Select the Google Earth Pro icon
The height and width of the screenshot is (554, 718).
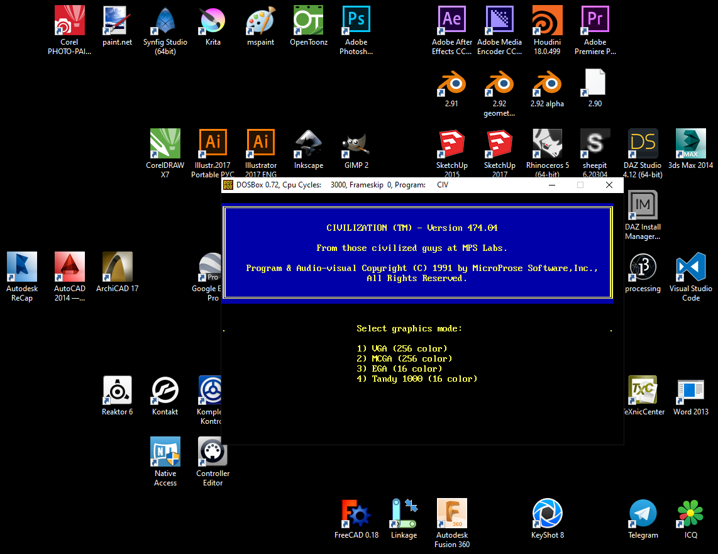click(x=210, y=267)
